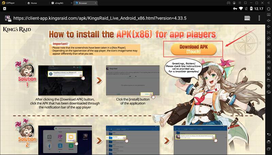Open the shared folder icon

(269, 80)
